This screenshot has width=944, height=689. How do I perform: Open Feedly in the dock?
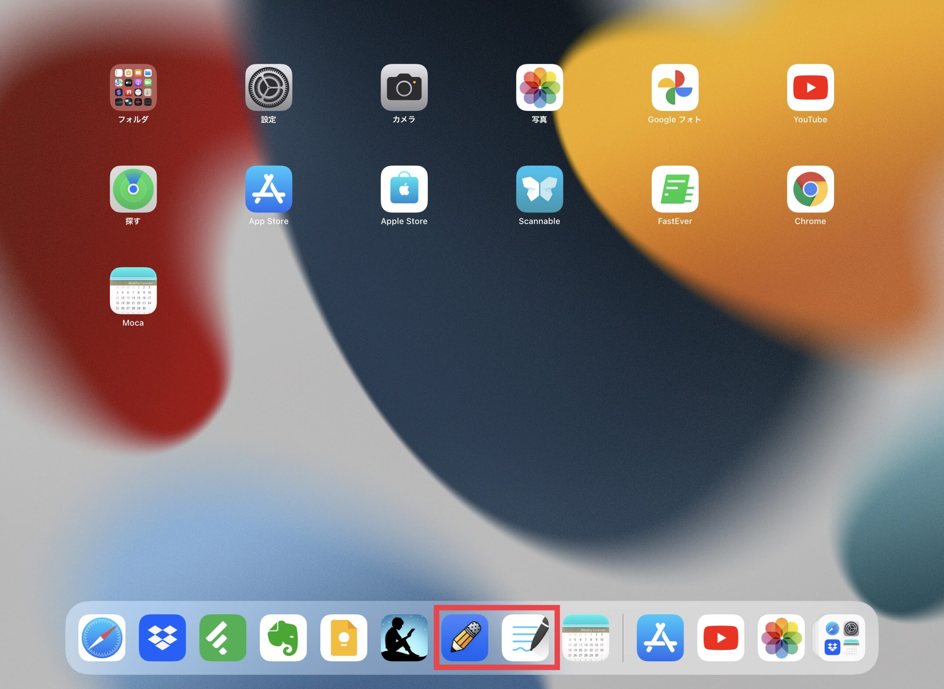click(x=223, y=637)
